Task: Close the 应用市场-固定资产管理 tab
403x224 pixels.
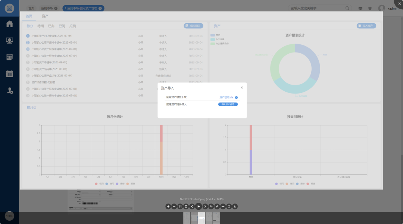Action: click(x=100, y=8)
